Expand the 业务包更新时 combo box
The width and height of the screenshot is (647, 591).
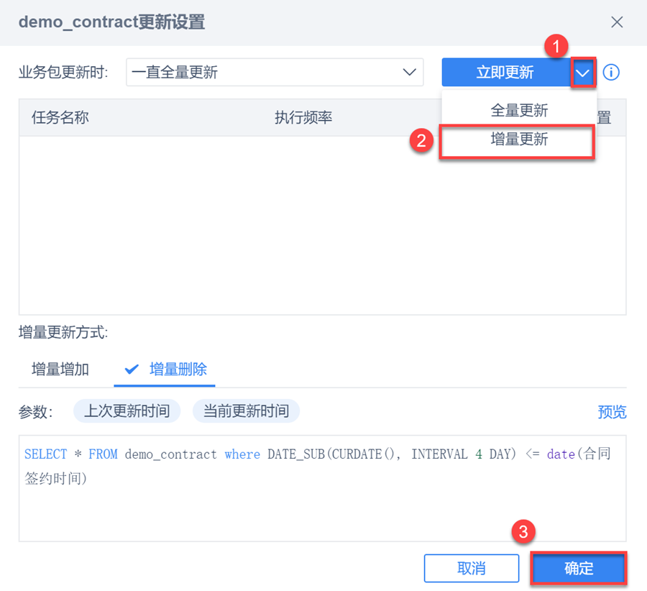coord(275,72)
